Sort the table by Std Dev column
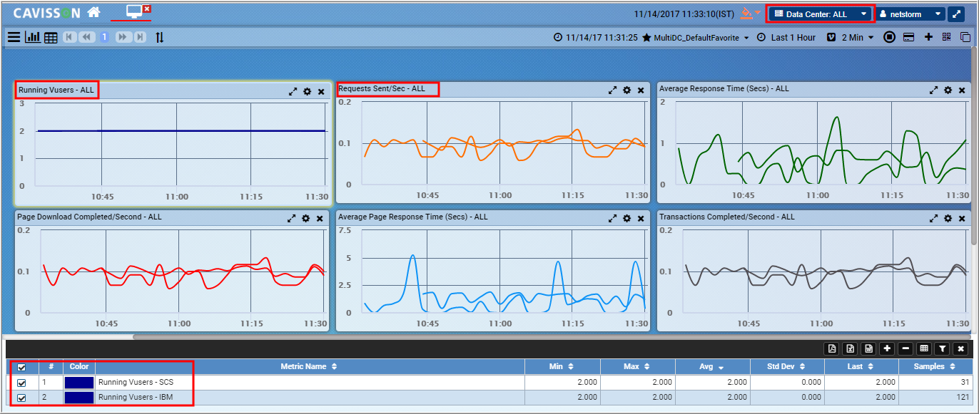Screen dimensions: 979x414 [x=787, y=367]
